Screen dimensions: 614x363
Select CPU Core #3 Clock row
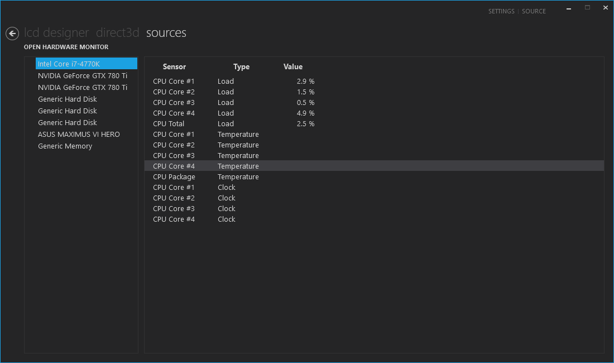click(x=374, y=208)
